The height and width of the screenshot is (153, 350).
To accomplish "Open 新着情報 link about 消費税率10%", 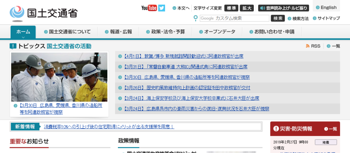I will [109, 127].
